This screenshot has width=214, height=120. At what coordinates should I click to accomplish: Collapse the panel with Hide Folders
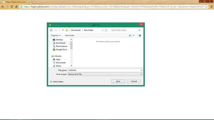57,82
